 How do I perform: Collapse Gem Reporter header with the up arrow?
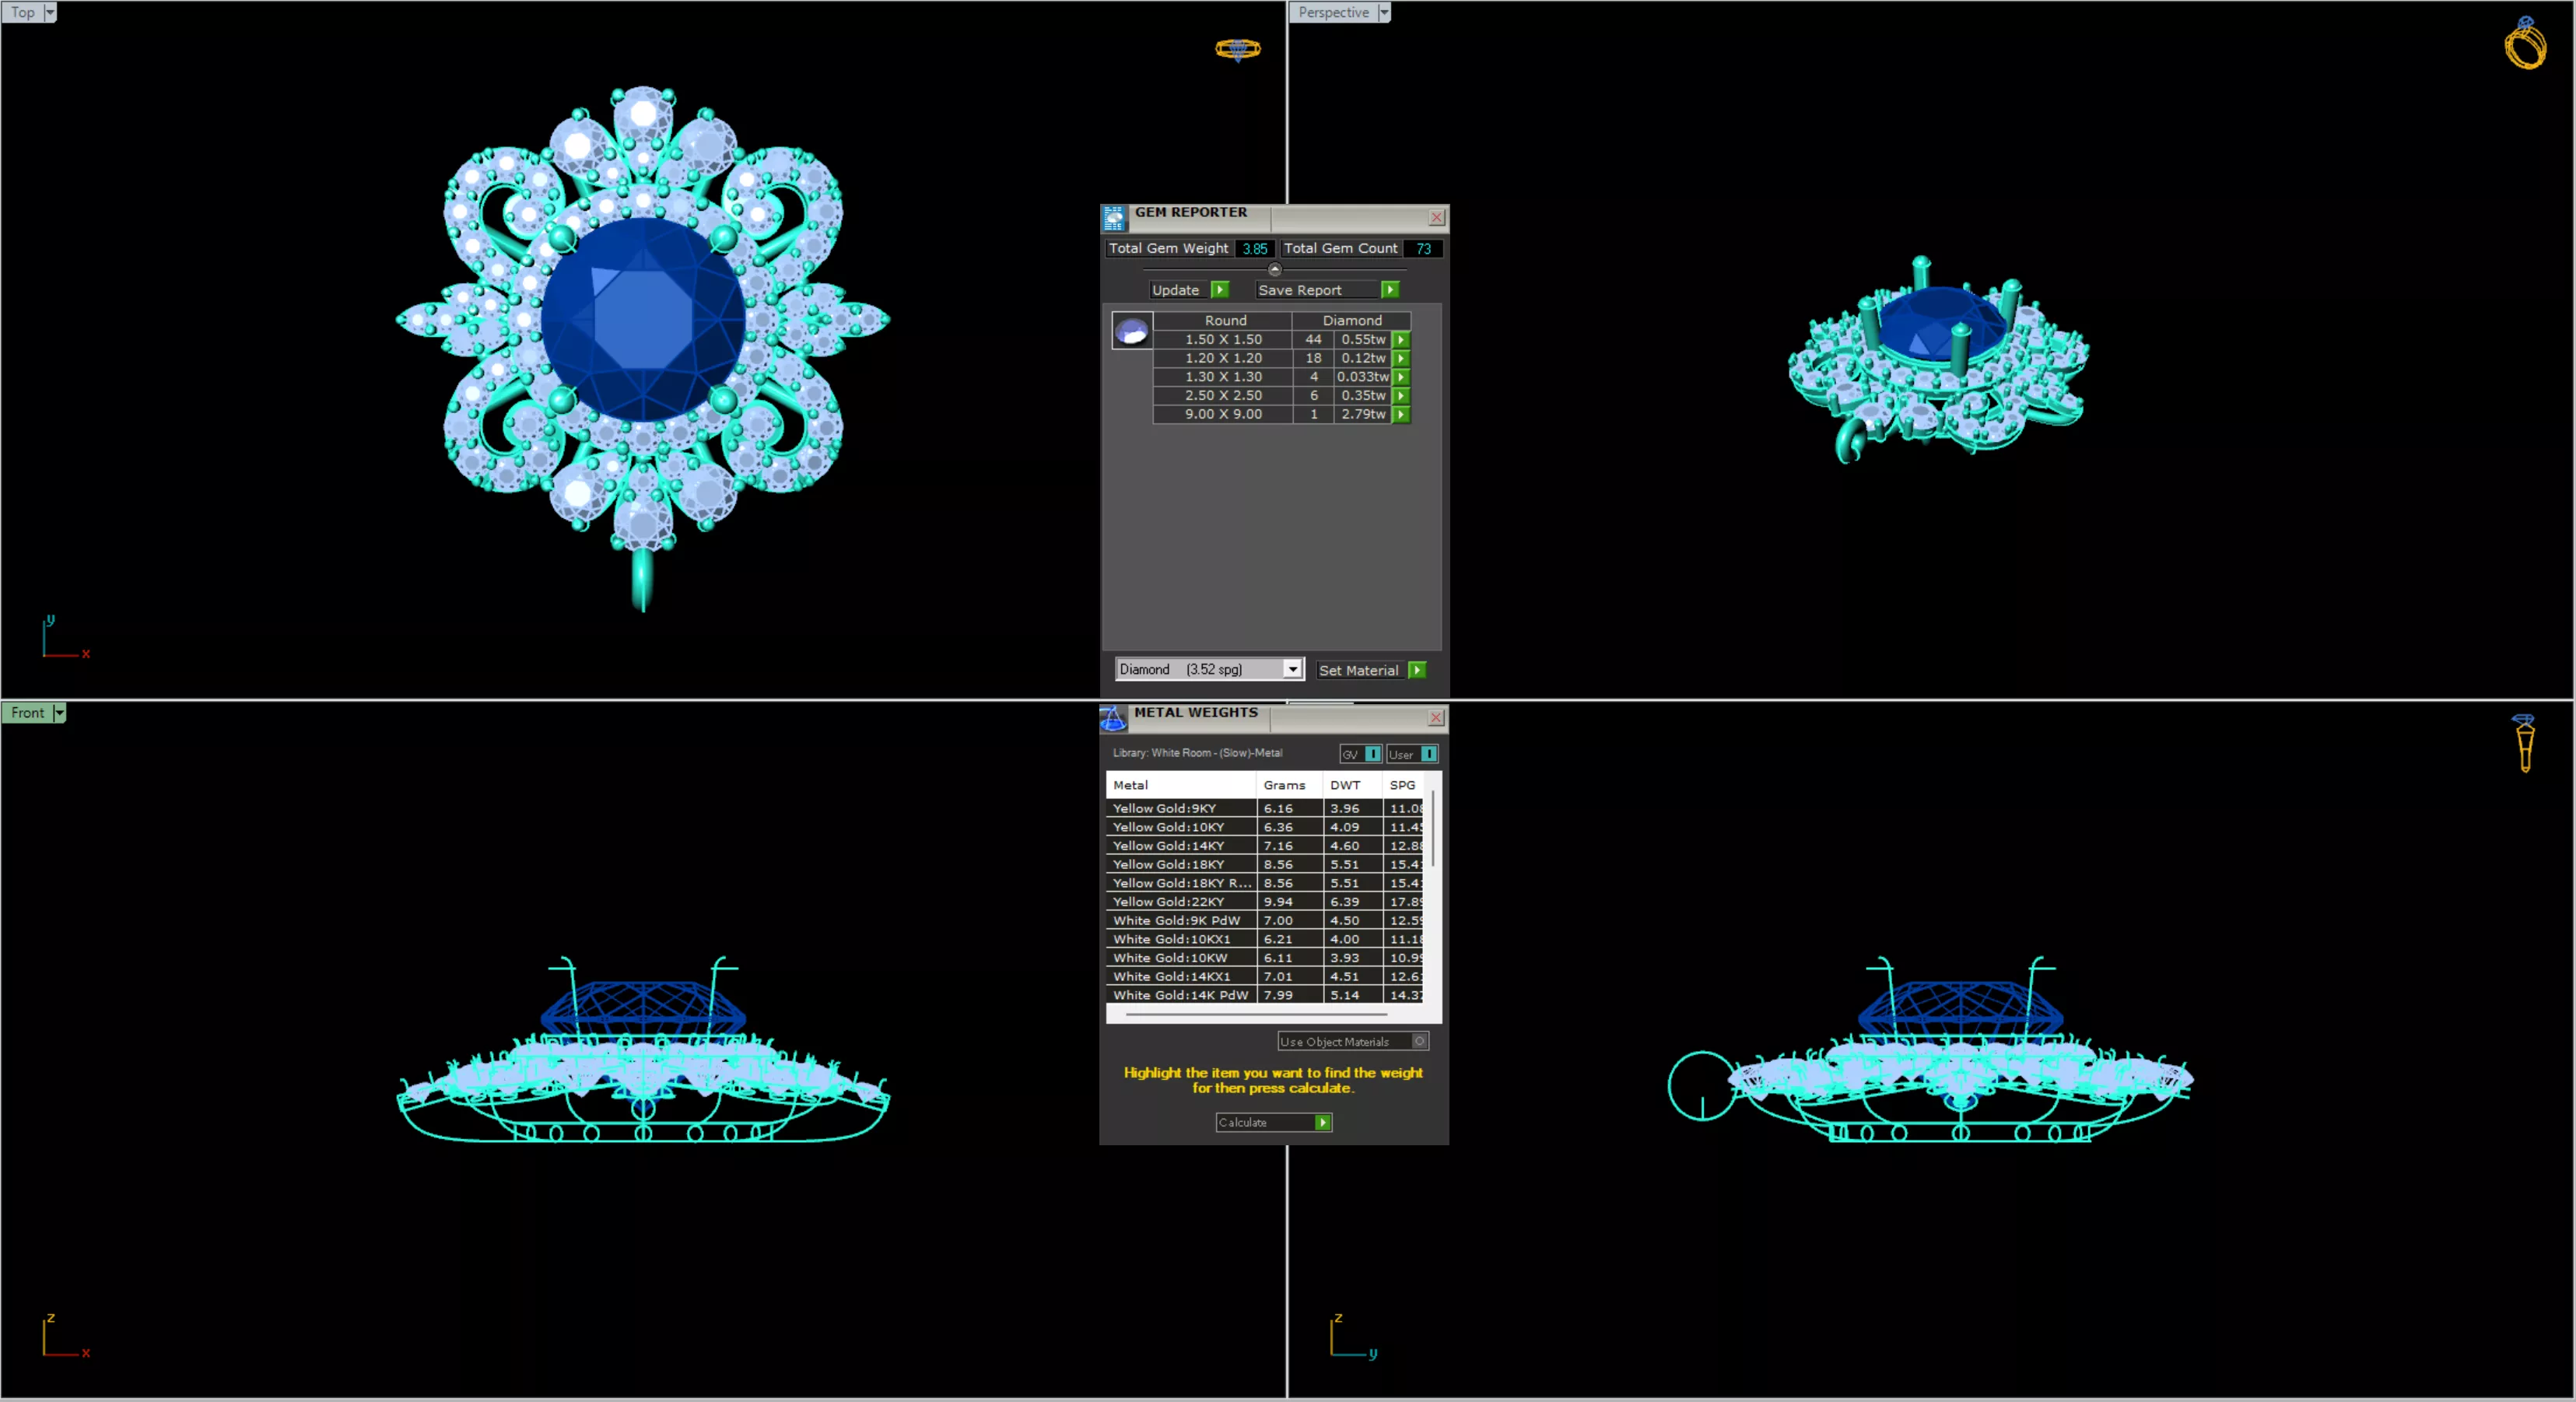click(x=1274, y=269)
